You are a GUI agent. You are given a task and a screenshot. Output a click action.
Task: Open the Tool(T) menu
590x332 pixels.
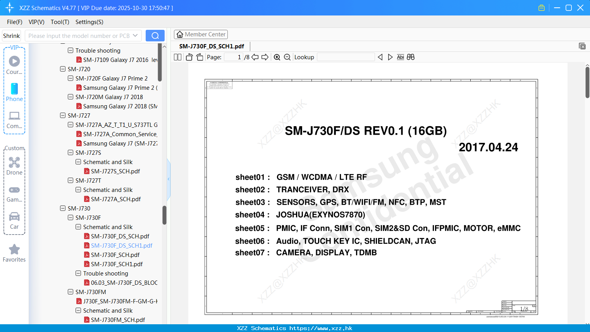[60, 22]
